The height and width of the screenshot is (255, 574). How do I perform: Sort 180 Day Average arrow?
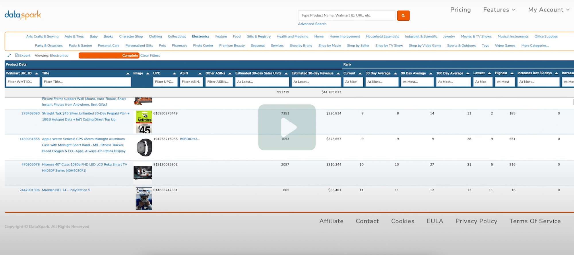pos(468,73)
